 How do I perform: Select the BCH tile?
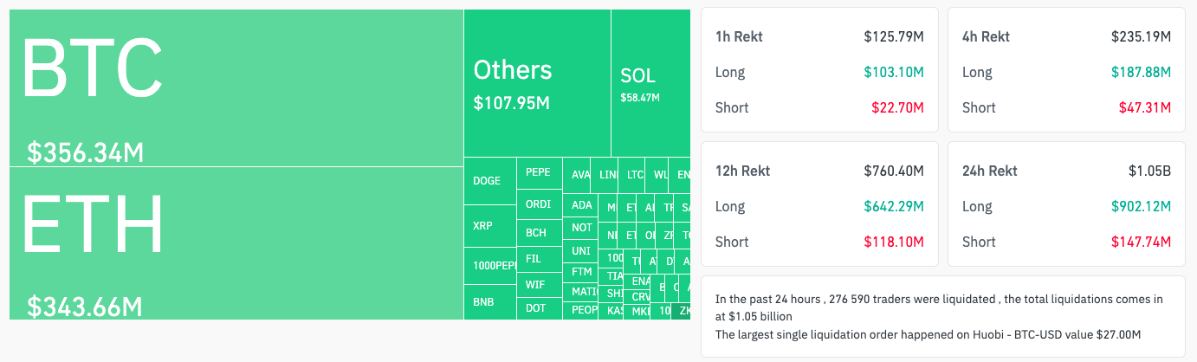pyautogui.click(x=539, y=233)
